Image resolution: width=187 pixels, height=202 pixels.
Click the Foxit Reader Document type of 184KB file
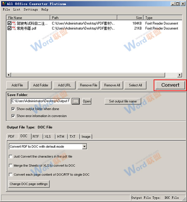pyautogui.click(x=162, y=23)
